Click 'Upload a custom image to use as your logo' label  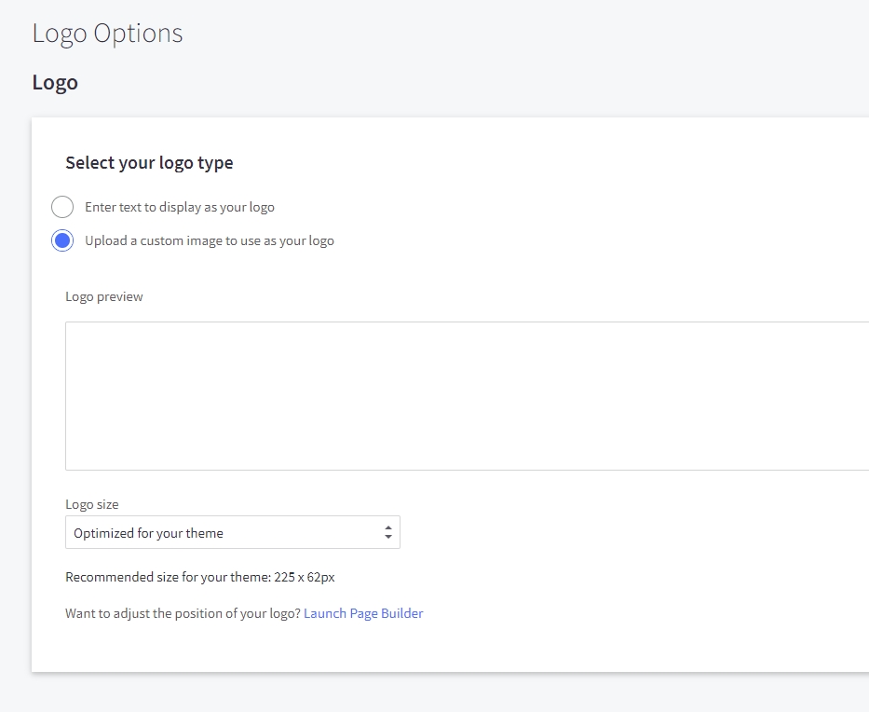[209, 240]
